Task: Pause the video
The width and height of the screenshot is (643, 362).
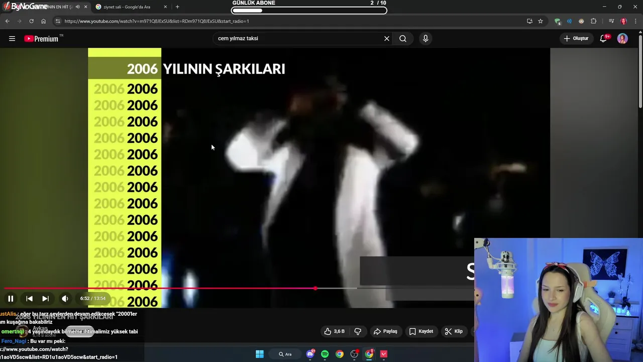Action: click(11, 299)
